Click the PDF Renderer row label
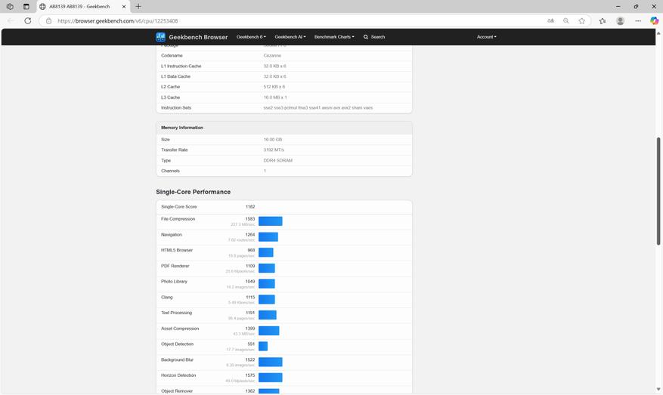Screen dimensions: 663x395 pos(175,266)
